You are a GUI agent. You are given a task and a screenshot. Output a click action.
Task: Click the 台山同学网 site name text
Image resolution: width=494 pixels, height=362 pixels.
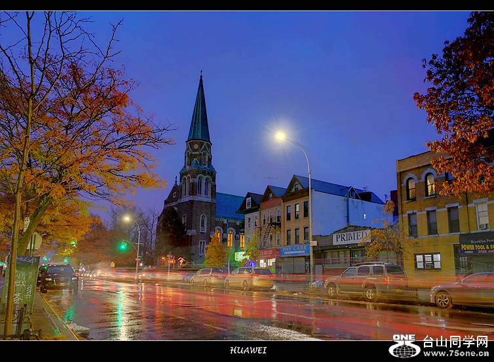455,341
